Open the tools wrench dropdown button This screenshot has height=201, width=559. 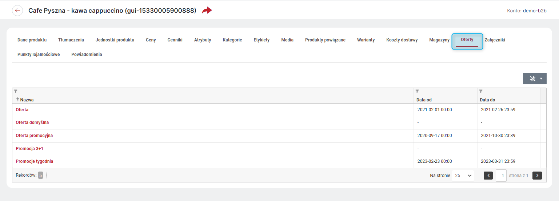[x=535, y=79]
